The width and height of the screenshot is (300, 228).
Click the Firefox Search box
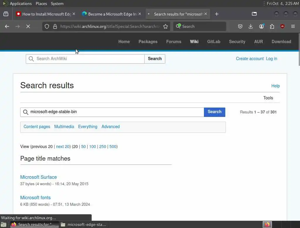click(199, 26)
